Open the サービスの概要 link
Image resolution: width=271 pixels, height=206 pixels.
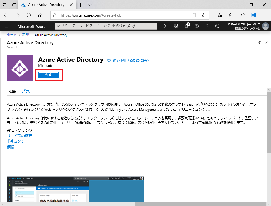20,136
